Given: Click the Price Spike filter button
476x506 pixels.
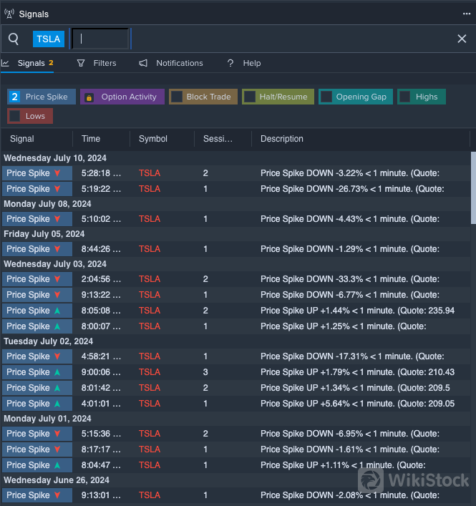Looking at the screenshot, I should coord(42,97).
